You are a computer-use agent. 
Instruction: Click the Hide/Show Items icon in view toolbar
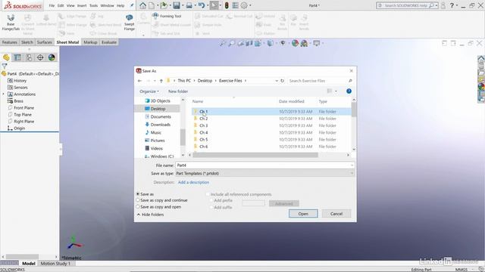tap(283, 43)
